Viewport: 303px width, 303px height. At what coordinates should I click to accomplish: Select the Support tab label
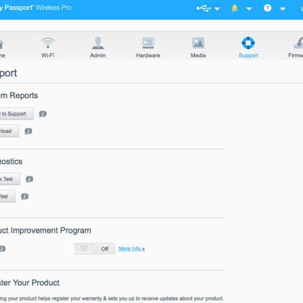click(x=248, y=55)
